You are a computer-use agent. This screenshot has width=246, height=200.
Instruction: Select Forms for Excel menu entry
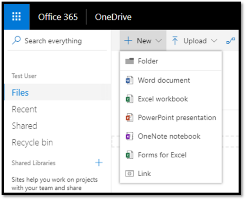click(x=171, y=155)
